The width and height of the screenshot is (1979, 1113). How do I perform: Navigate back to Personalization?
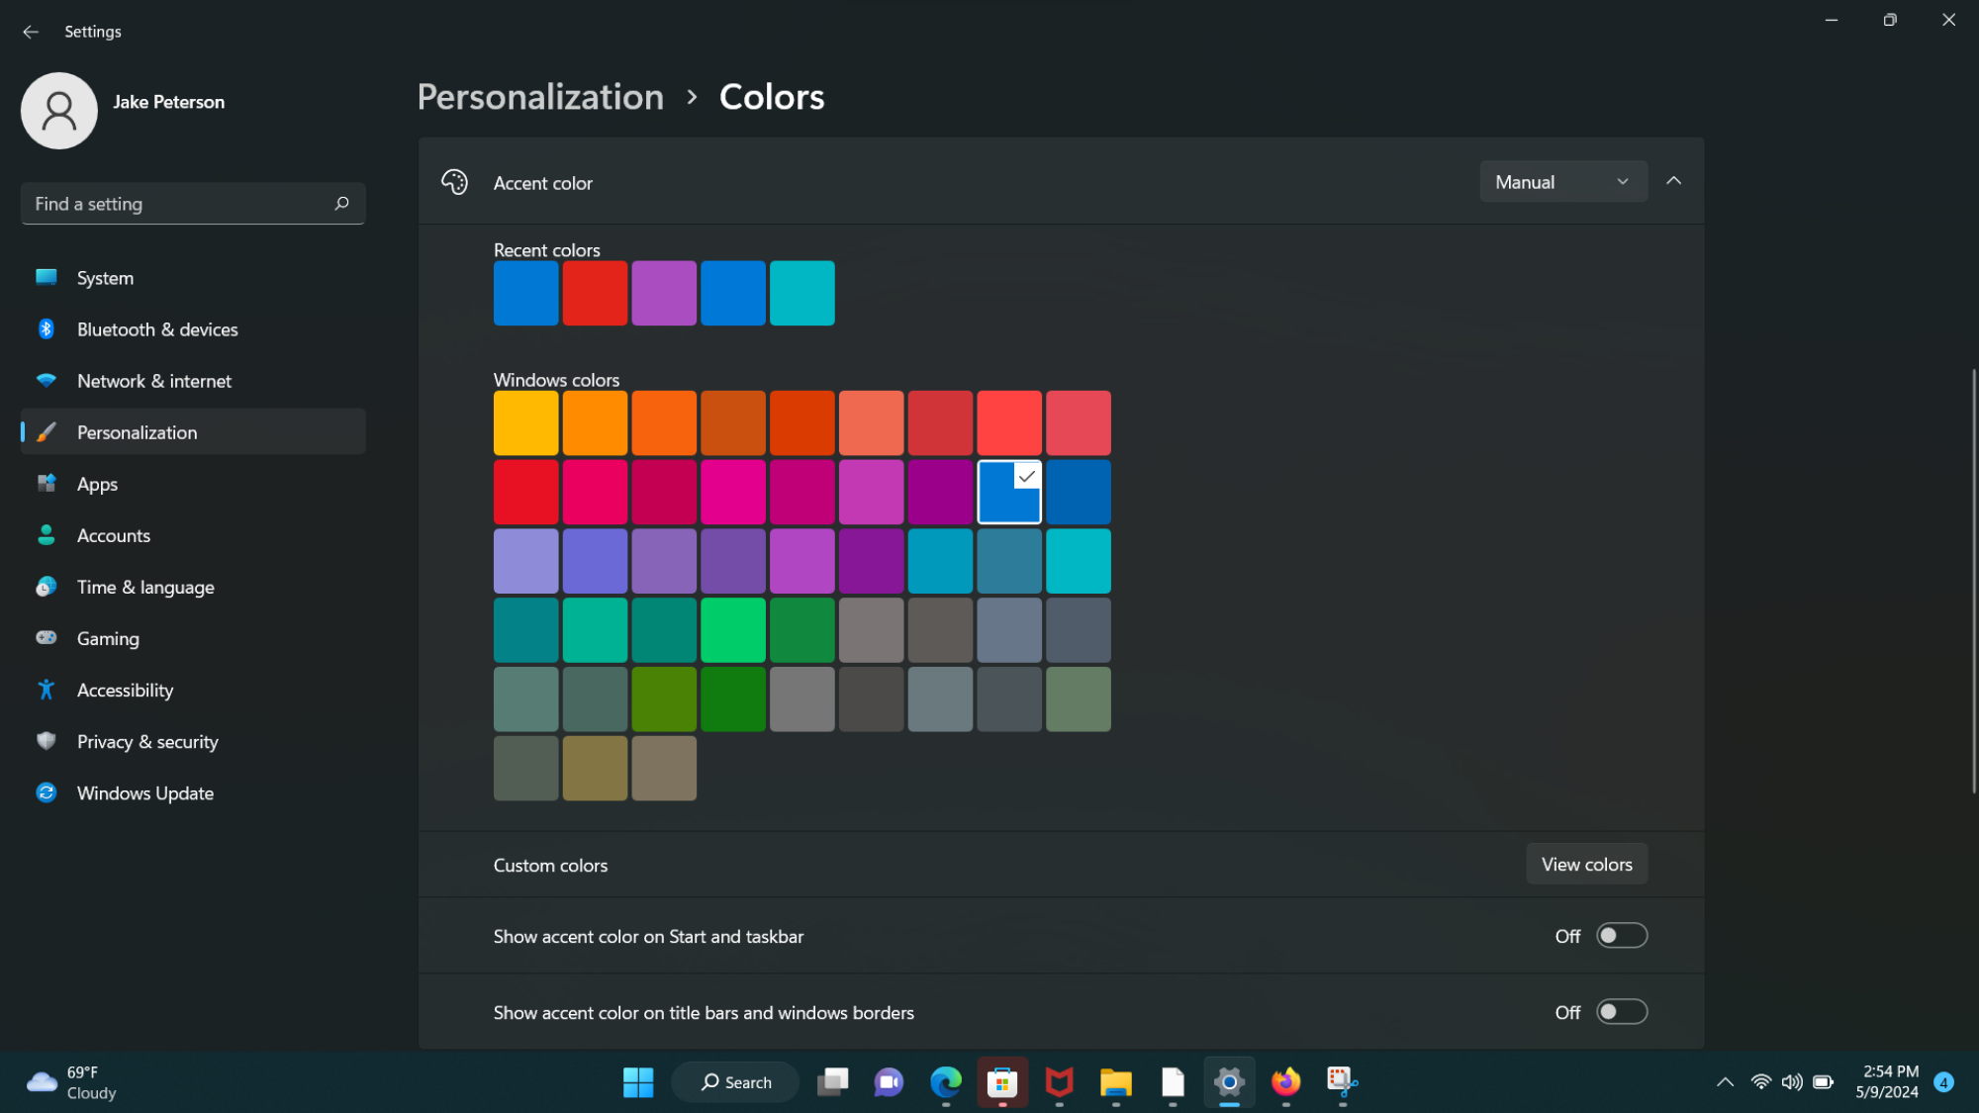539,97
